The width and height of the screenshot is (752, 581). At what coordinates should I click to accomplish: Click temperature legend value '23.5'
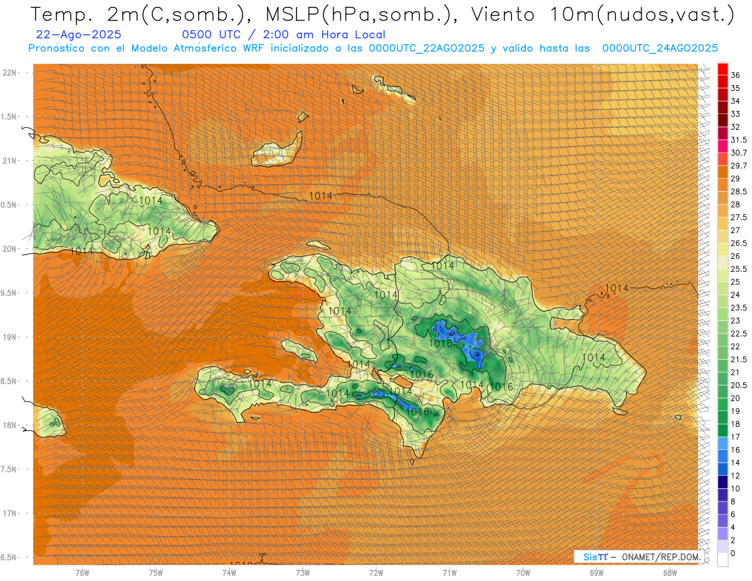point(739,308)
